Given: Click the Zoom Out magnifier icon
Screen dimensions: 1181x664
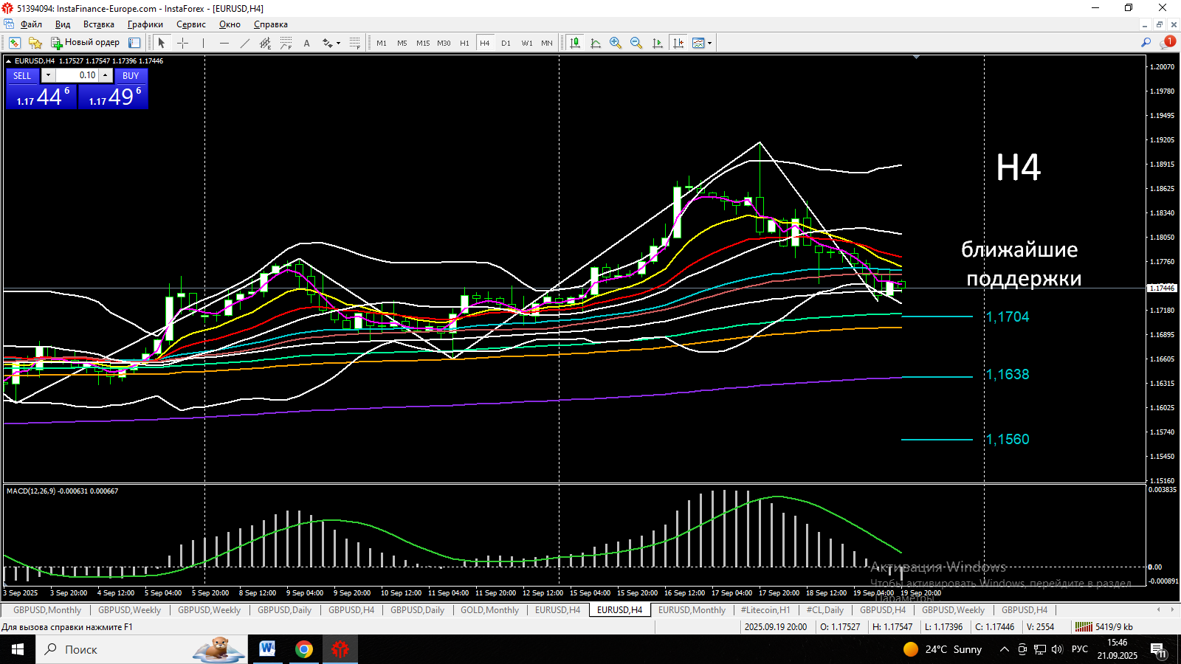Looking at the screenshot, I should [636, 43].
